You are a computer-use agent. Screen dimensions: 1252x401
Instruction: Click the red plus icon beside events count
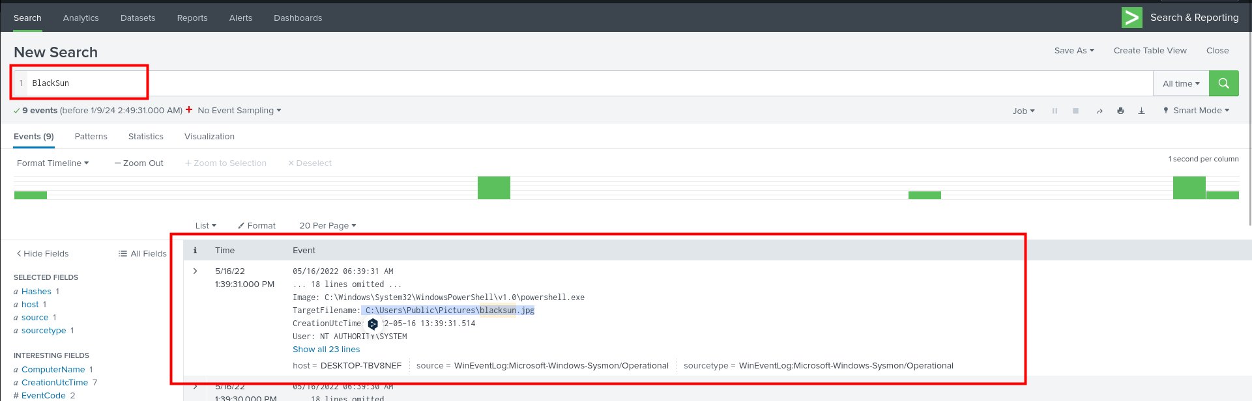pos(189,110)
